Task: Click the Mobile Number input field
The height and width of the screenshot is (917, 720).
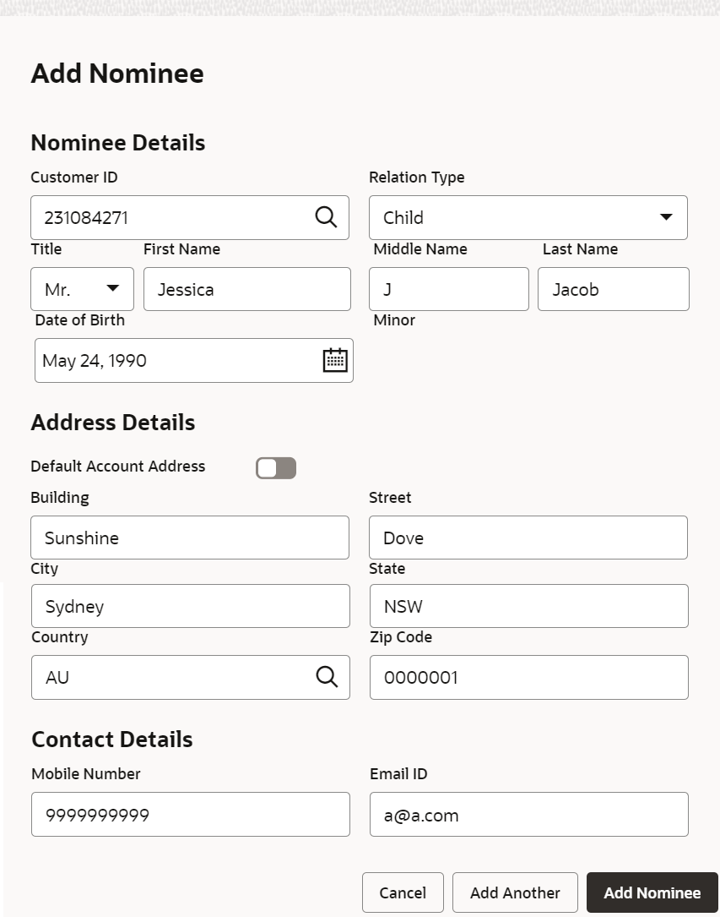Action: click(x=190, y=815)
